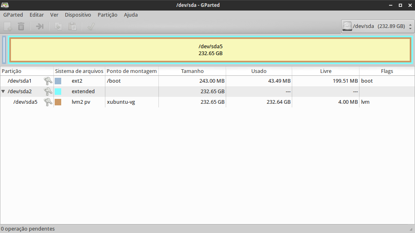415x233 pixels.
Task: Select the /dev/sda2 partition row
Action: (207, 91)
